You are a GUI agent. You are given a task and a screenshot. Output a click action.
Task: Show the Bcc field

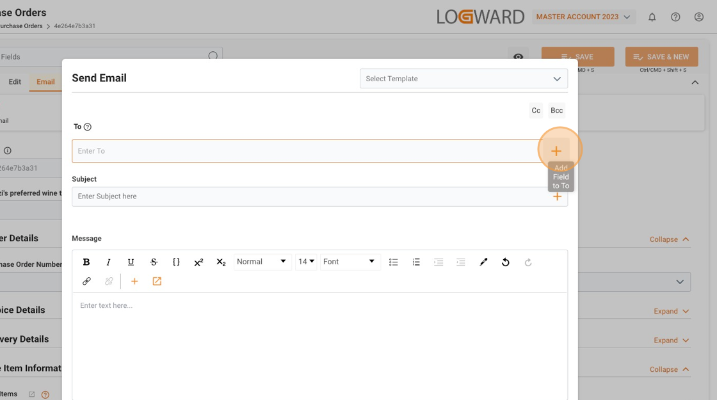[x=556, y=110]
